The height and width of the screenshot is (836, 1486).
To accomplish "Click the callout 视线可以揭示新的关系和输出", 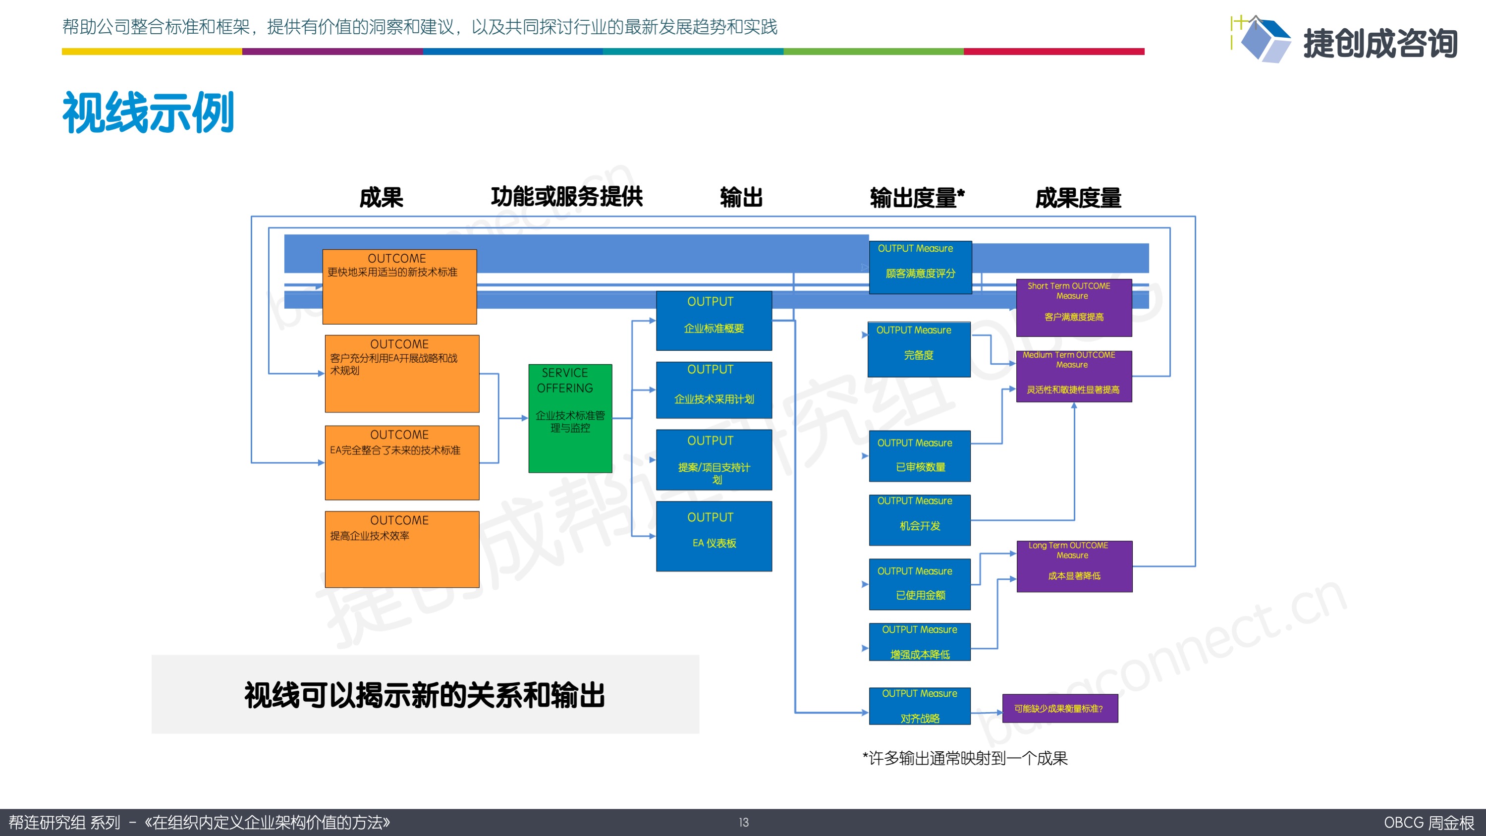I will point(425,694).
